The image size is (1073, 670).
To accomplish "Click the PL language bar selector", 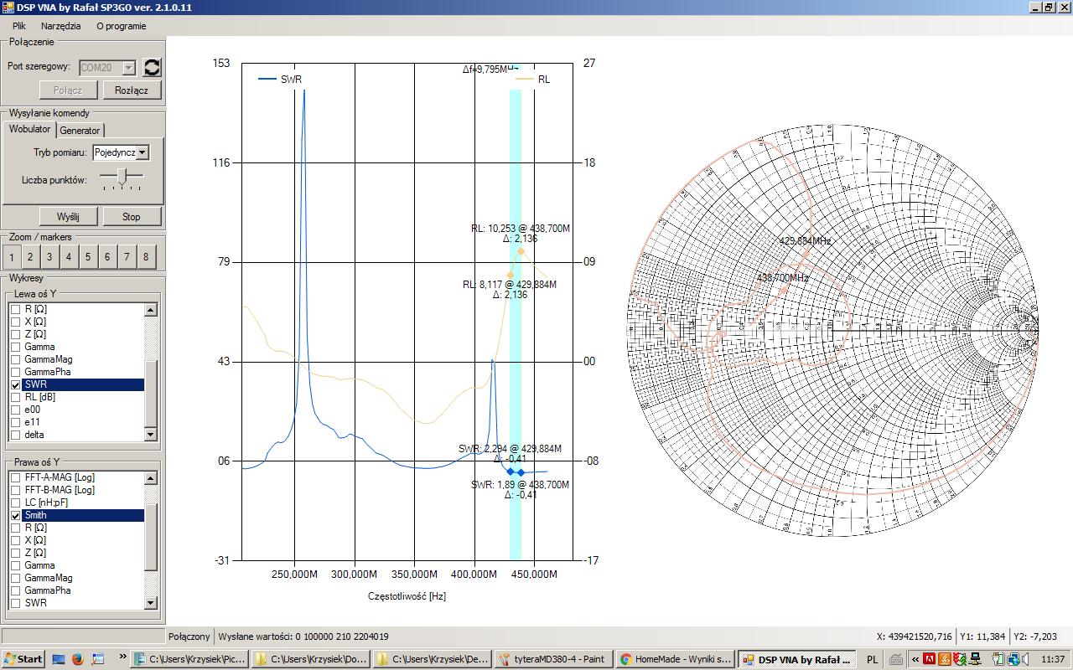I will tap(872, 659).
